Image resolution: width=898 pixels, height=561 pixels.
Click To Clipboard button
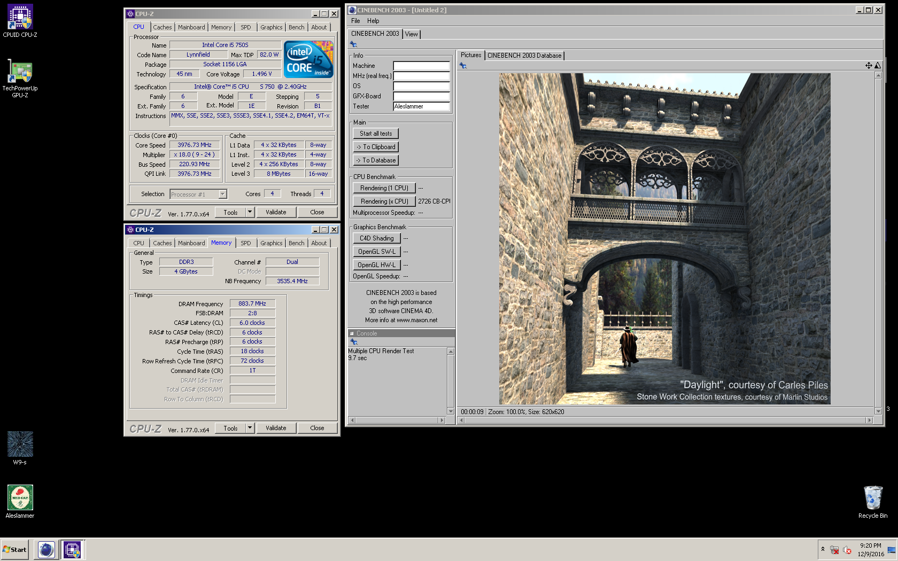(x=376, y=147)
